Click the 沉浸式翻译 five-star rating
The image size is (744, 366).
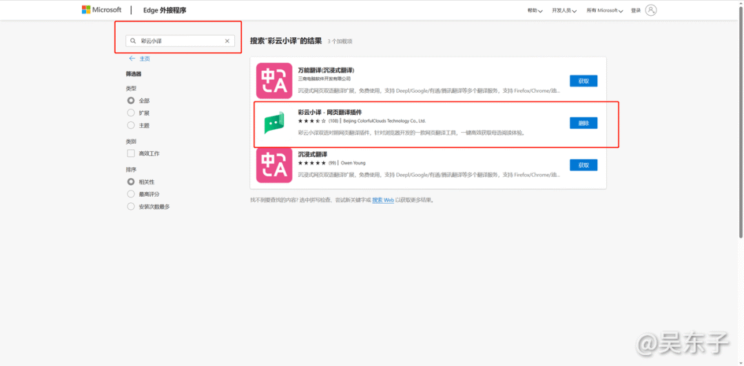point(312,163)
